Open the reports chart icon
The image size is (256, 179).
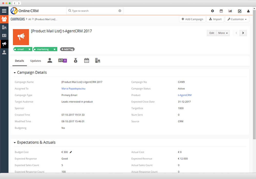(x=230, y=11)
